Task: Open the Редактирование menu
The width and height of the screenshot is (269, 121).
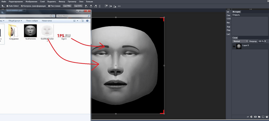Action: point(16,1)
